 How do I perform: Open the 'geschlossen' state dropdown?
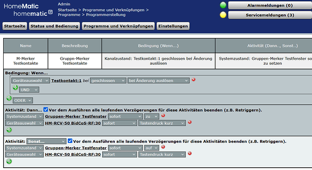[x=108, y=80]
